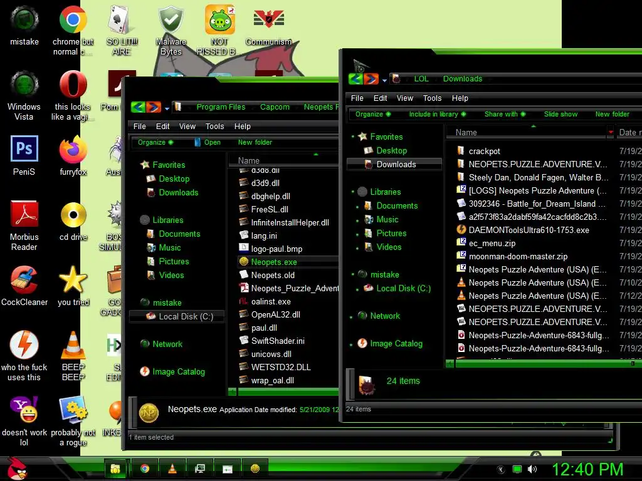The image size is (642, 481).
Task: Collapse Favorites in Downloads window tree
Action: (352, 137)
